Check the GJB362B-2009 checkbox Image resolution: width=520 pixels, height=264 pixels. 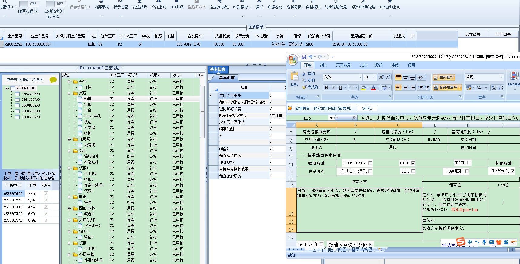click(x=370, y=163)
